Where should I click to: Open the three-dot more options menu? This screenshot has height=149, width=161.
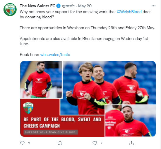pyautogui.click(x=153, y=6)
